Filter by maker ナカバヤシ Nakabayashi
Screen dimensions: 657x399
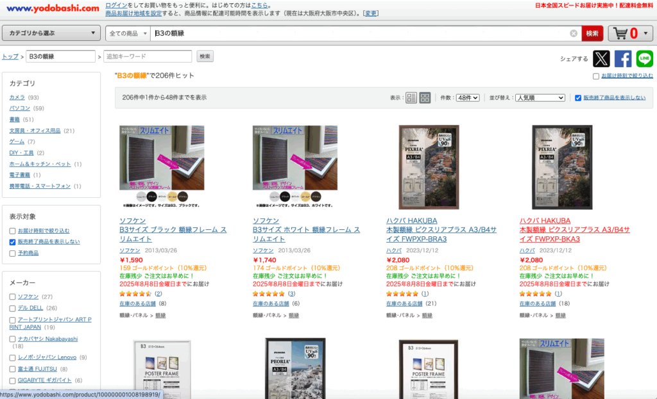pos(13,339)
